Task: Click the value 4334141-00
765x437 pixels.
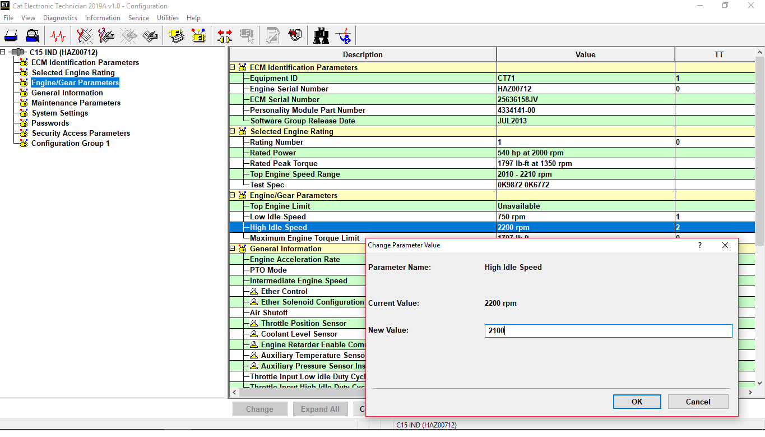Action: click(x=516, y=111)
